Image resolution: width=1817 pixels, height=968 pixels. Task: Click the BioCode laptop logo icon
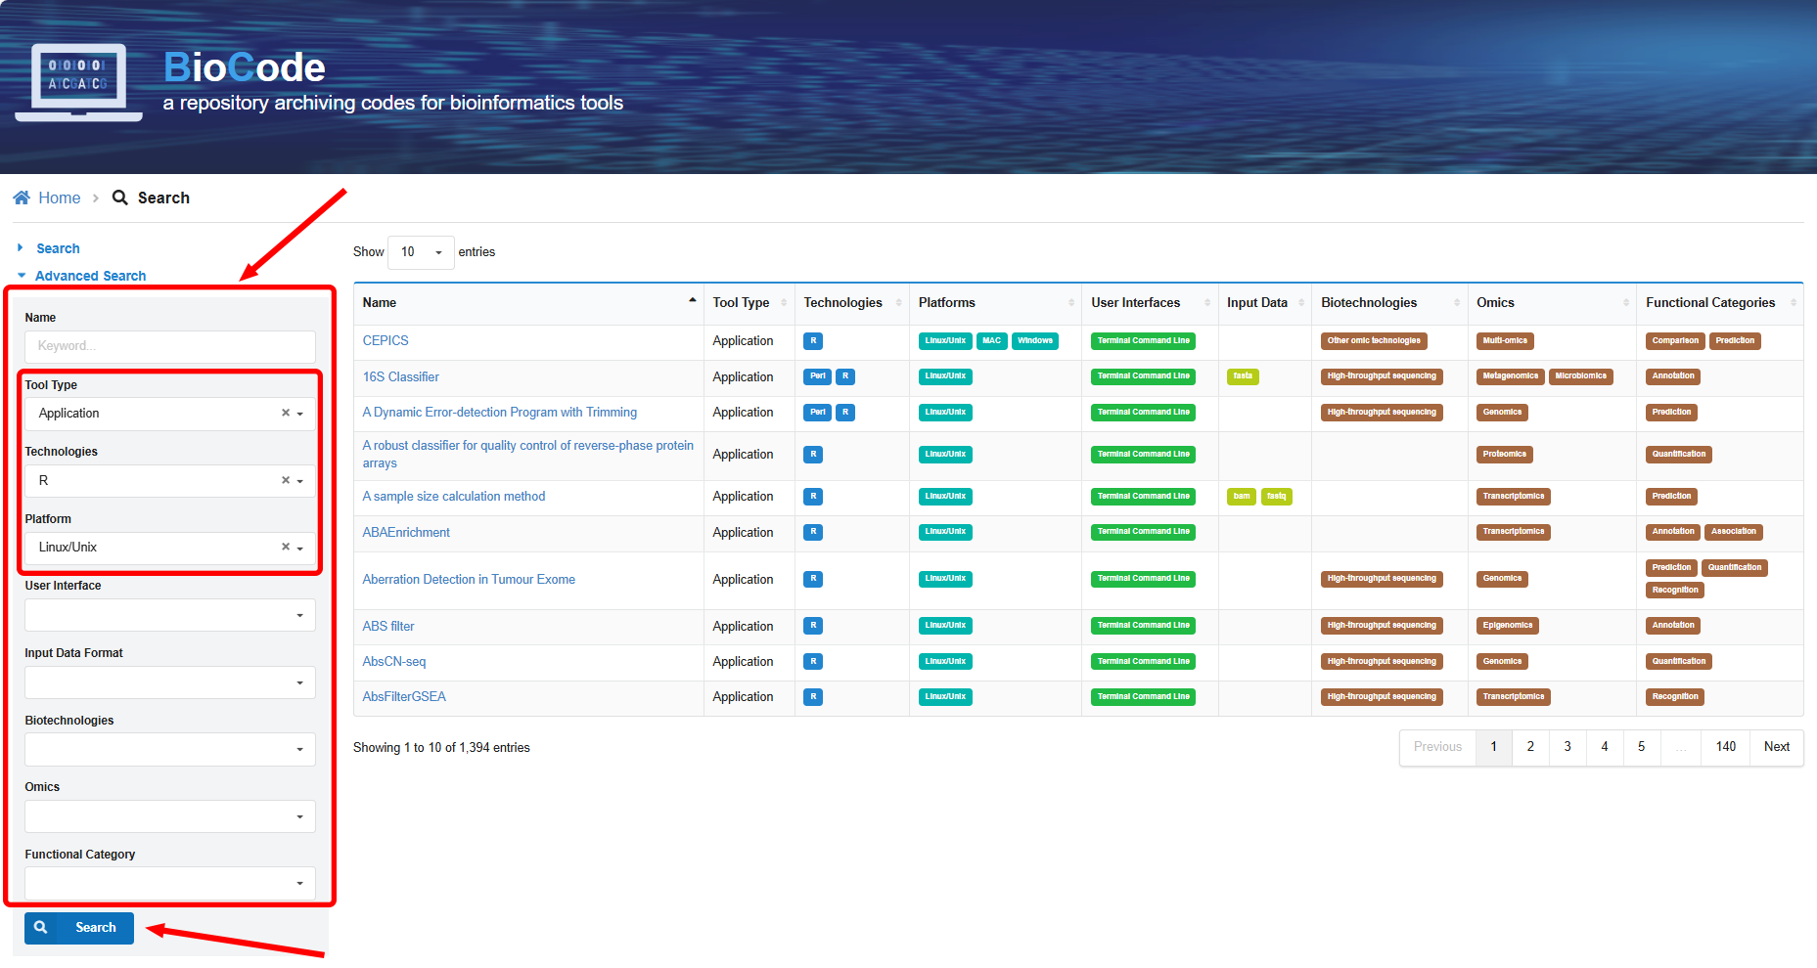tap(78, 82)
